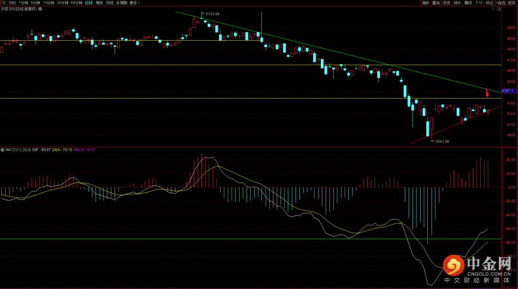Click the 返回 back button

[512, 3]
